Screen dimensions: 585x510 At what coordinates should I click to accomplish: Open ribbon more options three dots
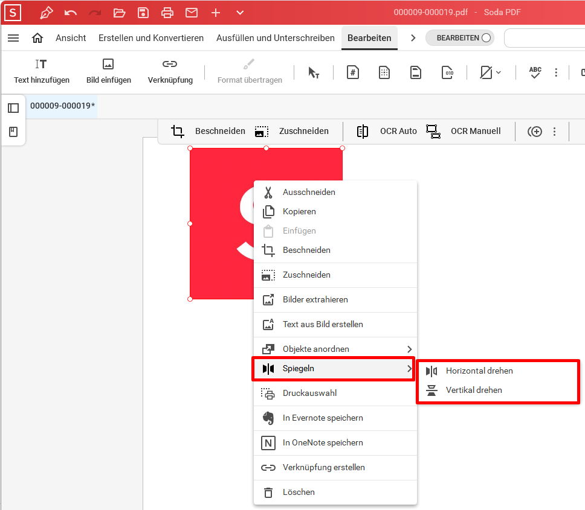(x=556, y=72)
